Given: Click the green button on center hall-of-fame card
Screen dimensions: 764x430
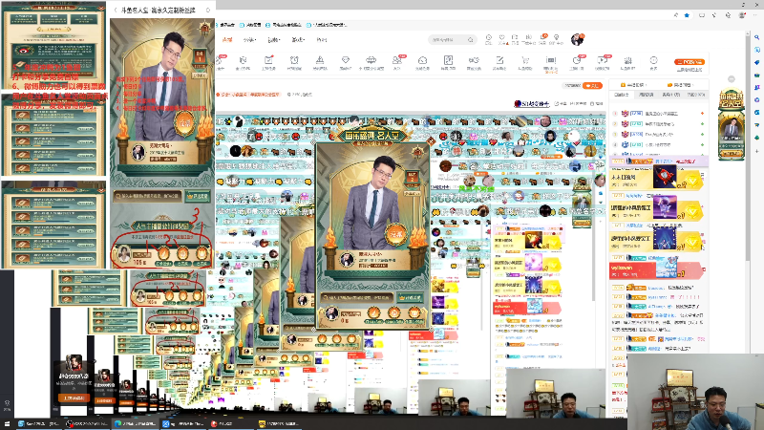Looking at the screenshot, I should [410, 297].
